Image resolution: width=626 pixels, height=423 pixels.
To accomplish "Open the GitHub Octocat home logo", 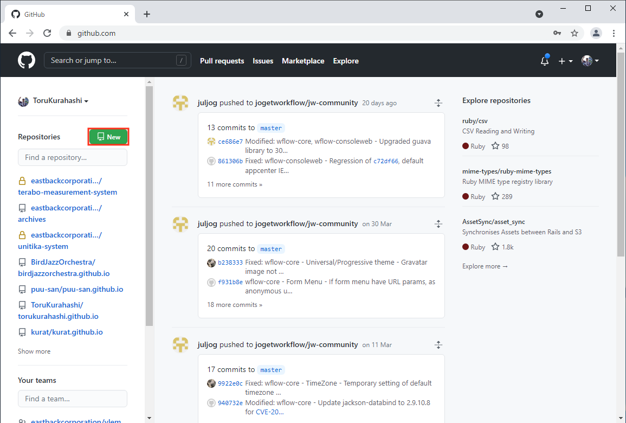I will (27, 61).
